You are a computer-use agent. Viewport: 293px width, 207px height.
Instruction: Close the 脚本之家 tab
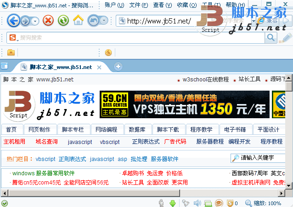pyautogui.click(x=99, y=67)
